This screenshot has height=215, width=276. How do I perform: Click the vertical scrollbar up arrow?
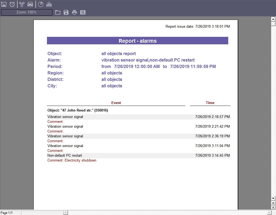click(273, 19)
